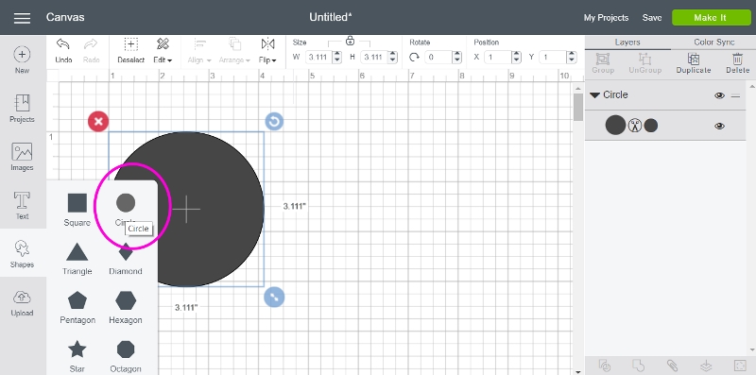The height and width of the screenshot is (375, 756).
Task: Click the dash icon beside Circle group
Action: pyautogui.click(x=736, y=95)
